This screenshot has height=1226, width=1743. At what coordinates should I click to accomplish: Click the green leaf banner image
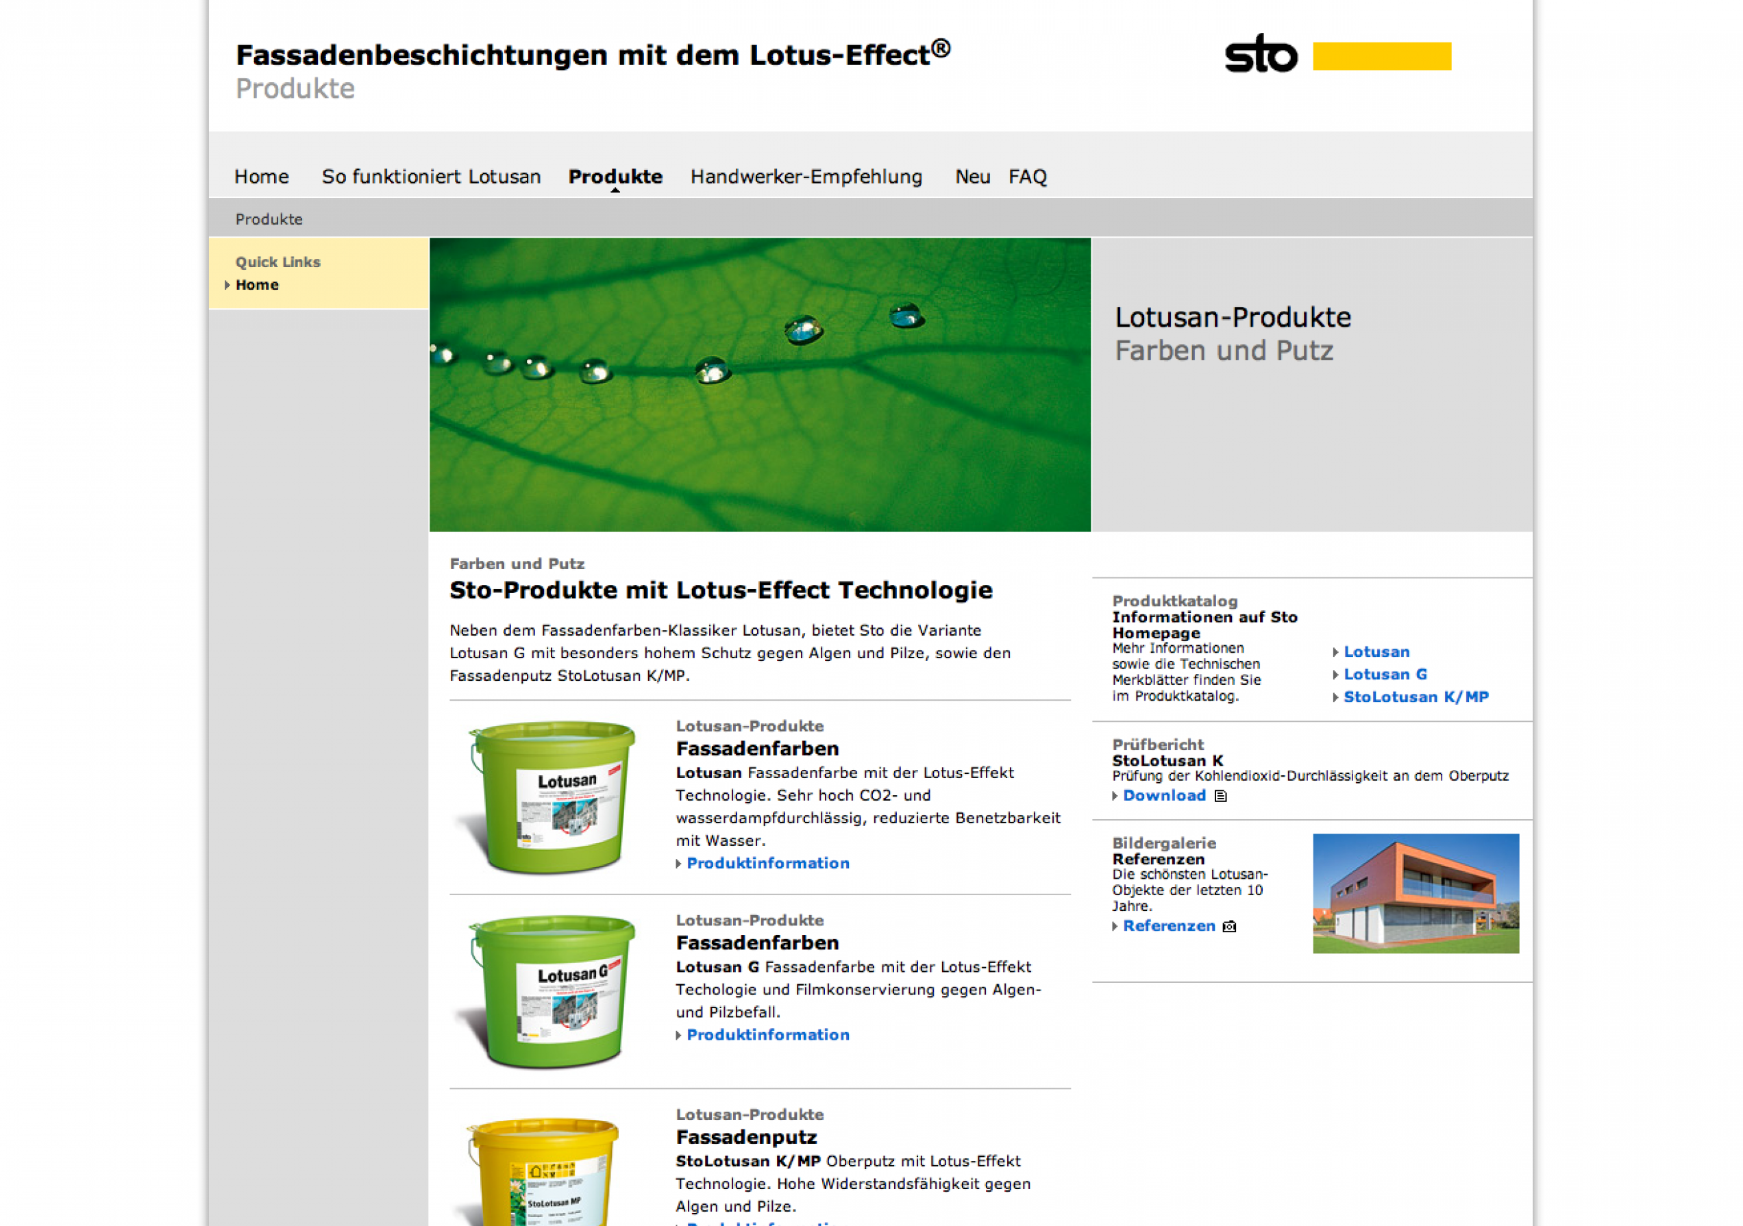[759, 385]
